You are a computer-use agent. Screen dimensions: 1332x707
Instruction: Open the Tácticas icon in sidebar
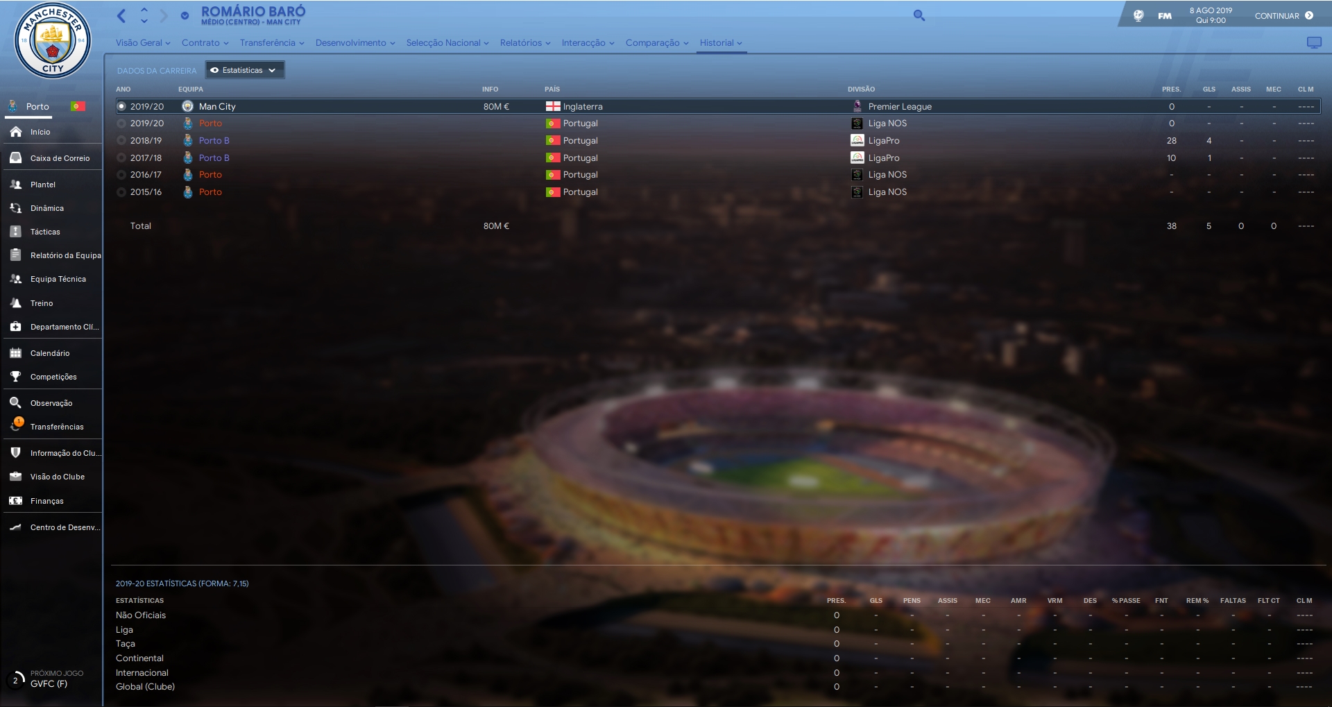tap(16, 232)
